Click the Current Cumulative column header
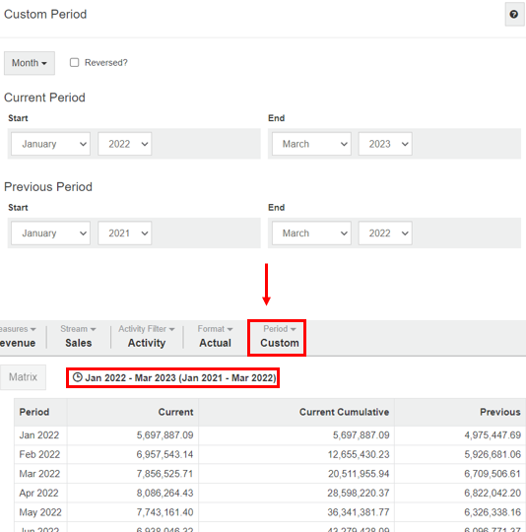Image resolution: width=526 pixels, height=532 pixels. 344,412
